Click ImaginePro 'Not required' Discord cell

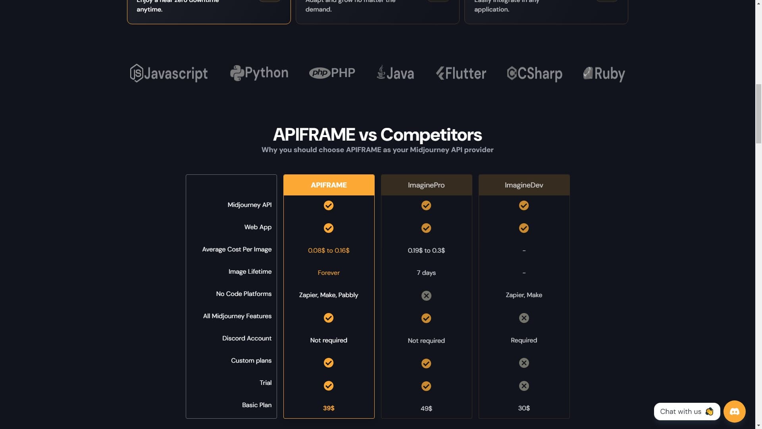pos(426,340)
